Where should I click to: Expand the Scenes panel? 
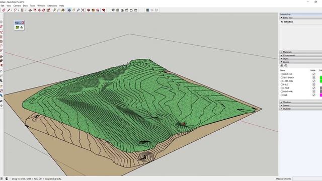click(x=301, y=106)
